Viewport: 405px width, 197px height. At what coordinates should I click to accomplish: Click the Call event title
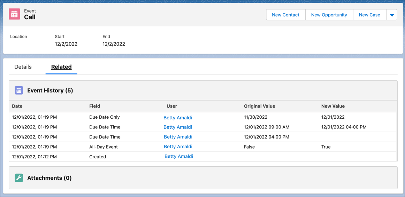tap(30, 17)
